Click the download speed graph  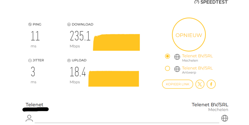[116, 42]
